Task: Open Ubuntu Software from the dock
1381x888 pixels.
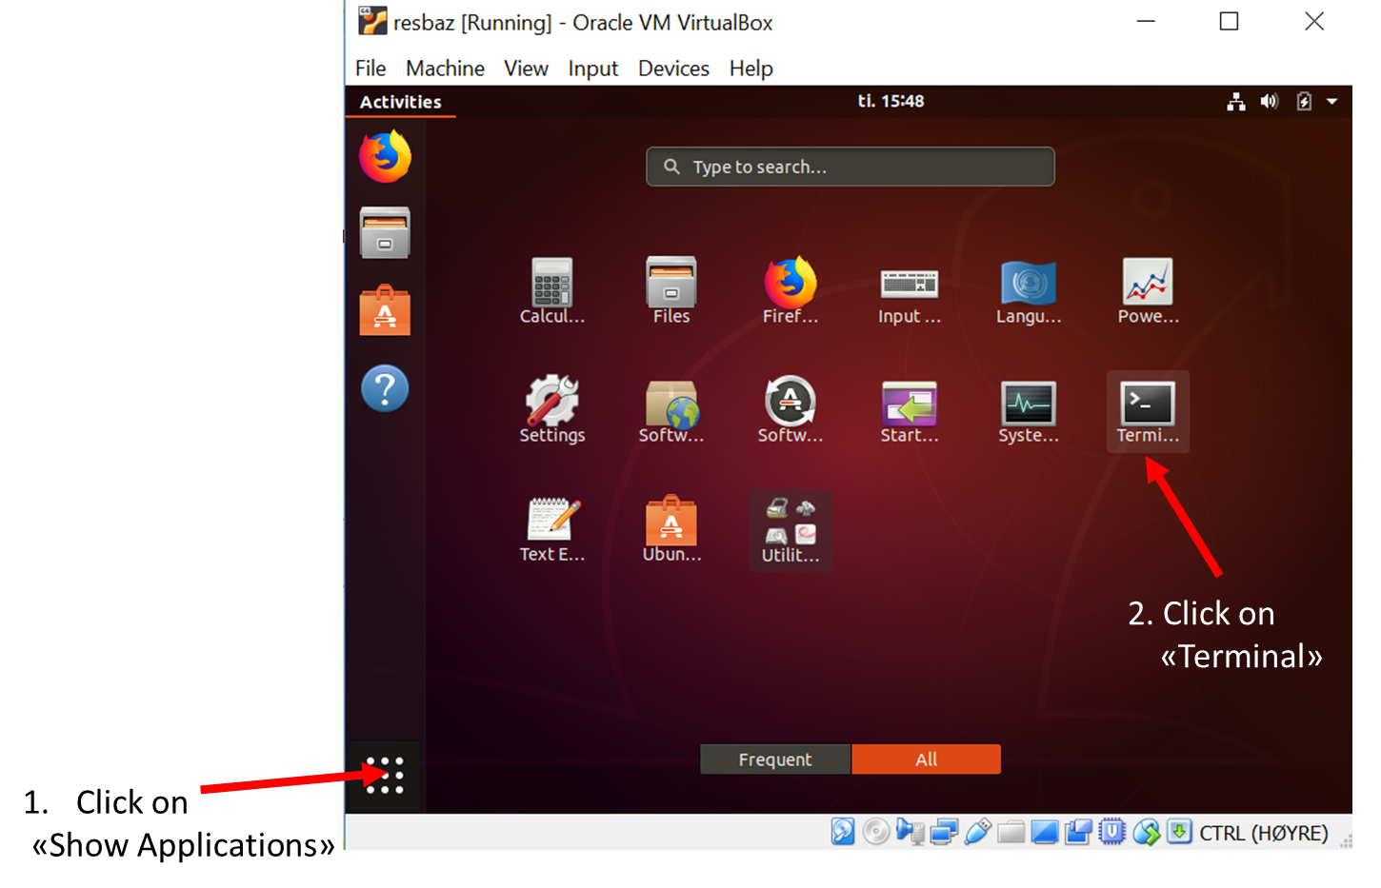Action: (x=385, y=310)
